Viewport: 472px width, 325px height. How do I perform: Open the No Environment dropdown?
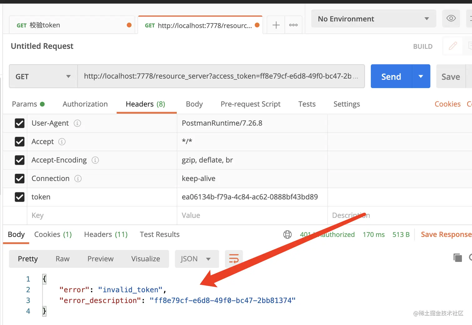coord(374,19)
